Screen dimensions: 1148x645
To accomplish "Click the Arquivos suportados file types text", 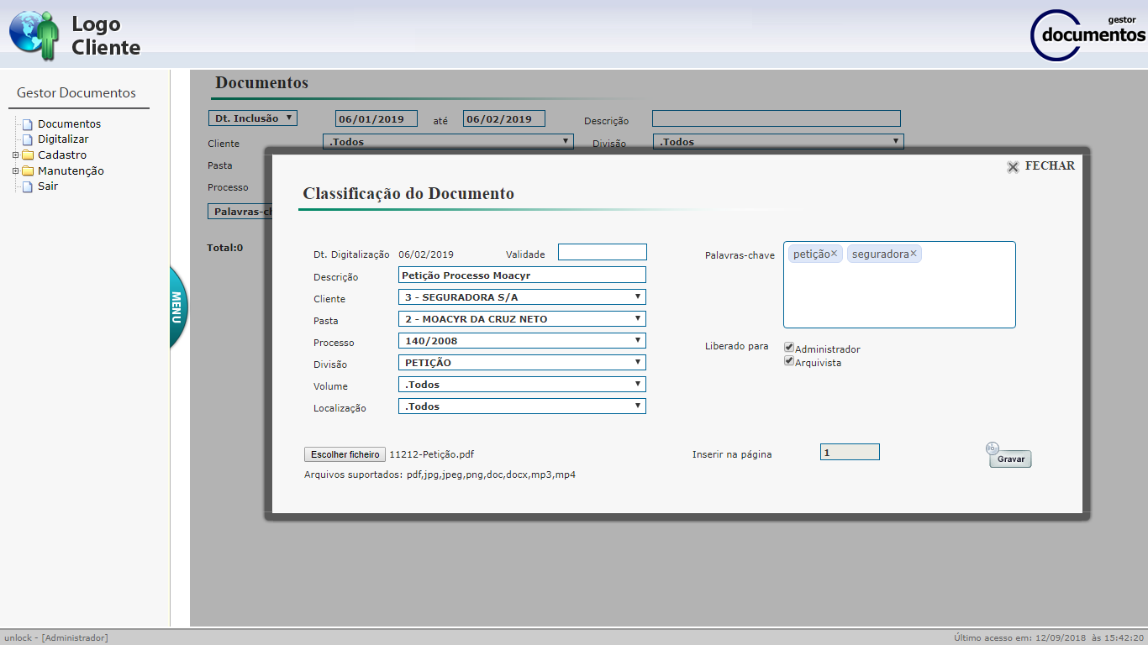I will 440,475.
